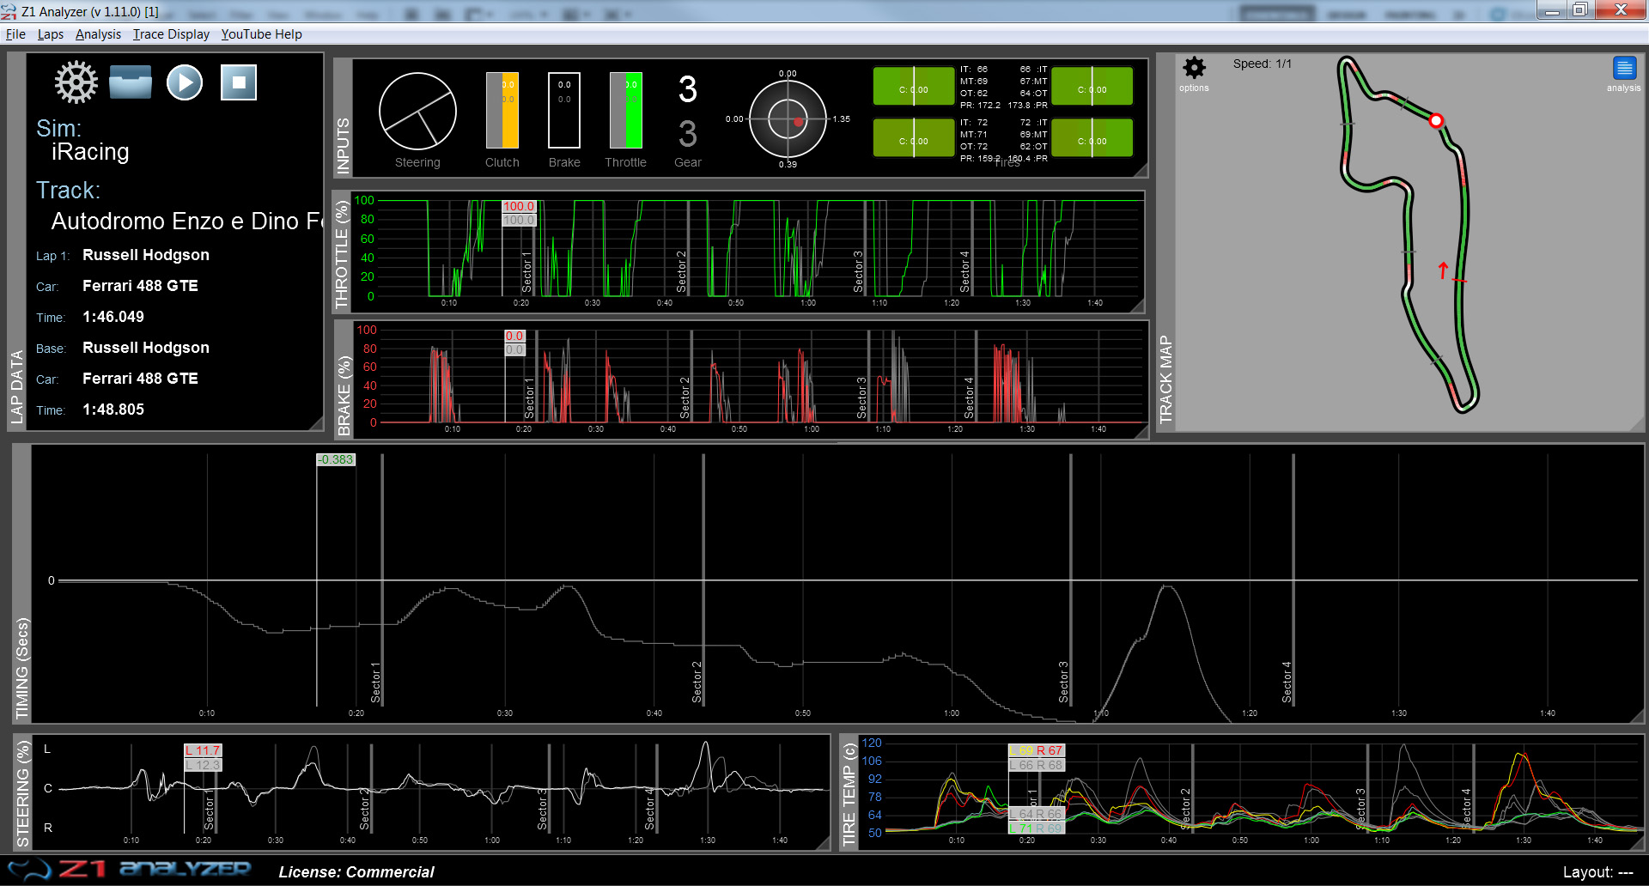Click the Layout: --- status text
The height and width of the screenshot is (886, 1649).
(1597, 871)
